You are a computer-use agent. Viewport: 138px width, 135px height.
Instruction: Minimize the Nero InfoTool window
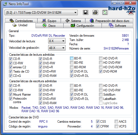click(115, 3)
